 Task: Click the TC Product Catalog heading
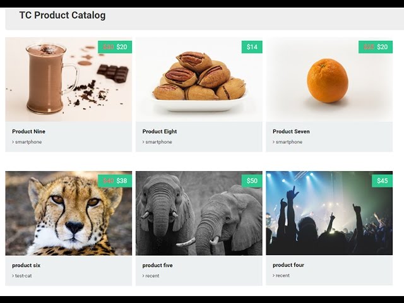pyautogui.click(x=62, y=15)
